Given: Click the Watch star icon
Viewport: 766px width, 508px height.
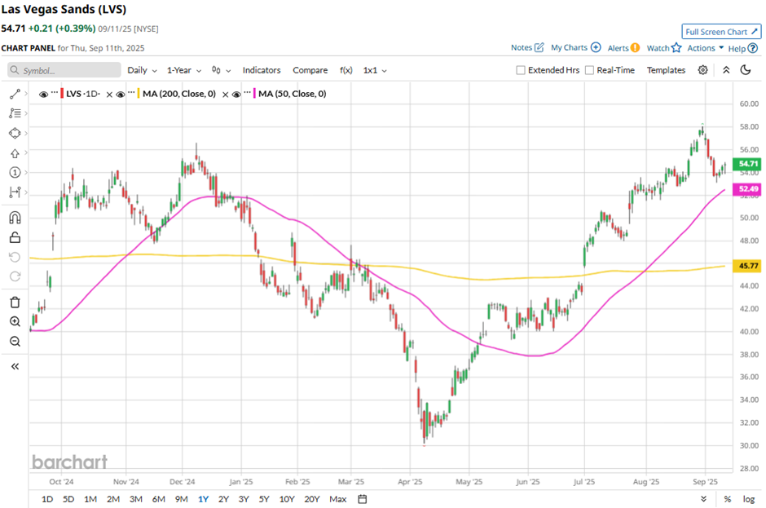Looking at the screenshot, I should [676, 47].
